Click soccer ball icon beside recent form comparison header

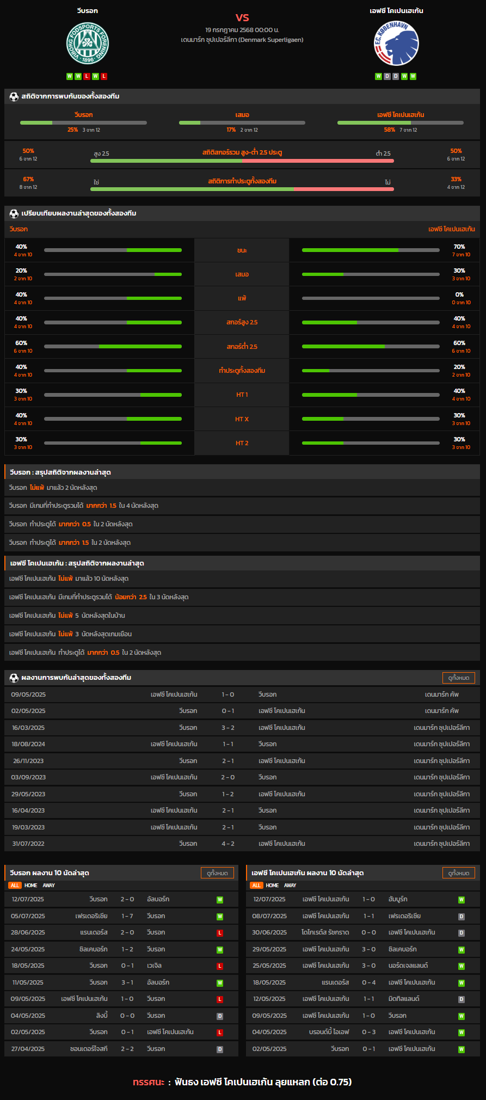[14, 213]
